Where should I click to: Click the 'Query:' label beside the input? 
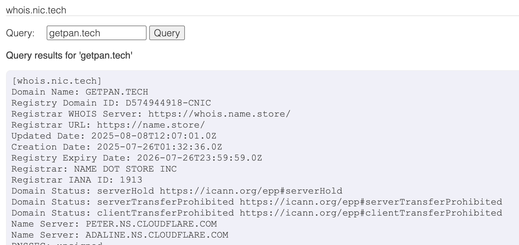pyautogui.click(x=20, y=33)
